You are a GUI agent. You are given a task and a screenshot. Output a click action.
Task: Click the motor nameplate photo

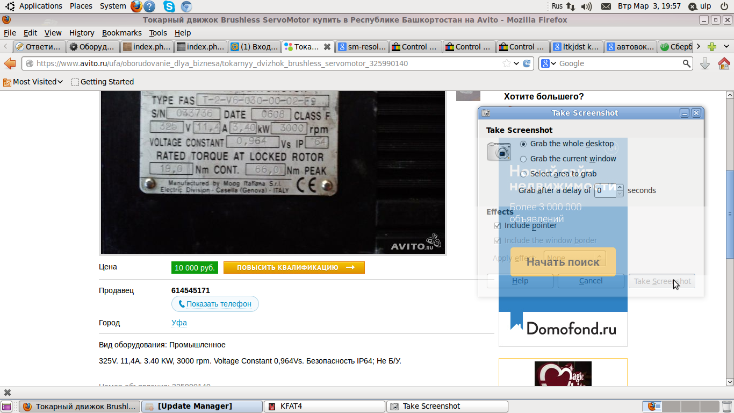click(x=272, y=172)
